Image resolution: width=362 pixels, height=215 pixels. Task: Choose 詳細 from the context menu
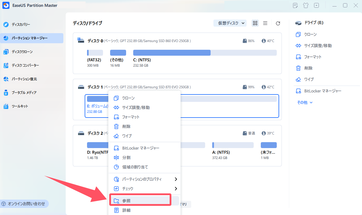point(126,210)
